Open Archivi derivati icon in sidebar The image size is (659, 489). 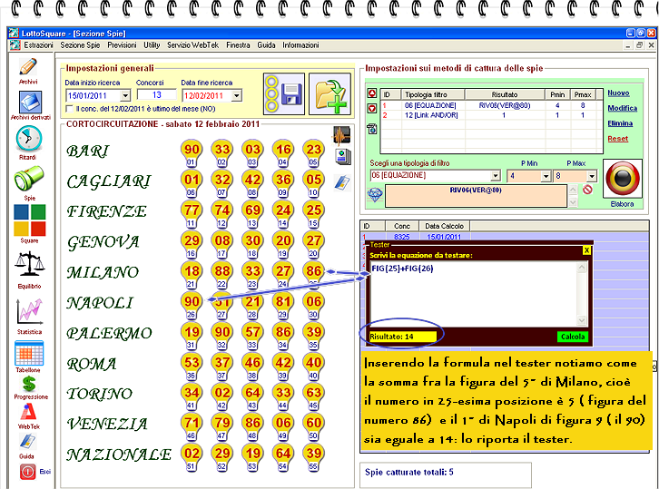tap(30, 103)
